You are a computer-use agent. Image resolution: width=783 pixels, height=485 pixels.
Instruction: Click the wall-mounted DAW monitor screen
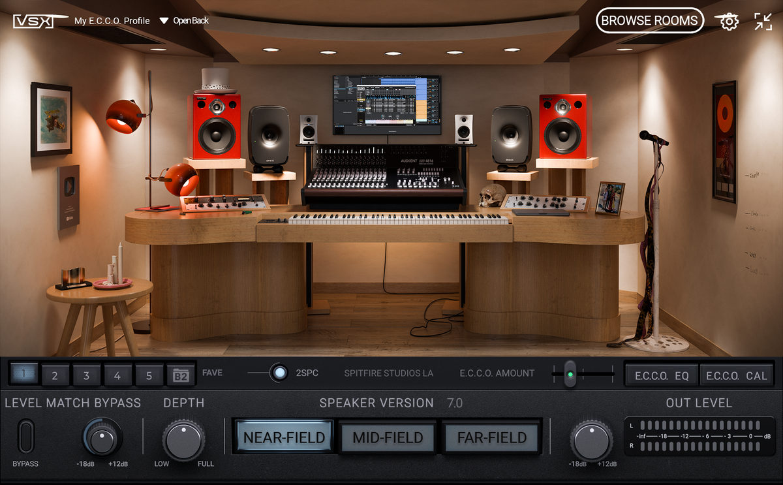pos(387,104)
